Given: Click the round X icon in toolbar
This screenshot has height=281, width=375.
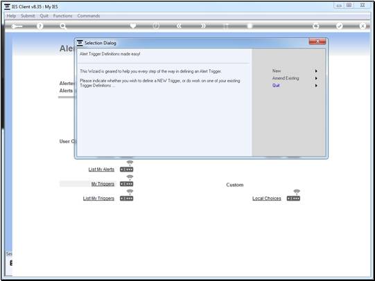Looking at the screenshot, I should (363, 26).
